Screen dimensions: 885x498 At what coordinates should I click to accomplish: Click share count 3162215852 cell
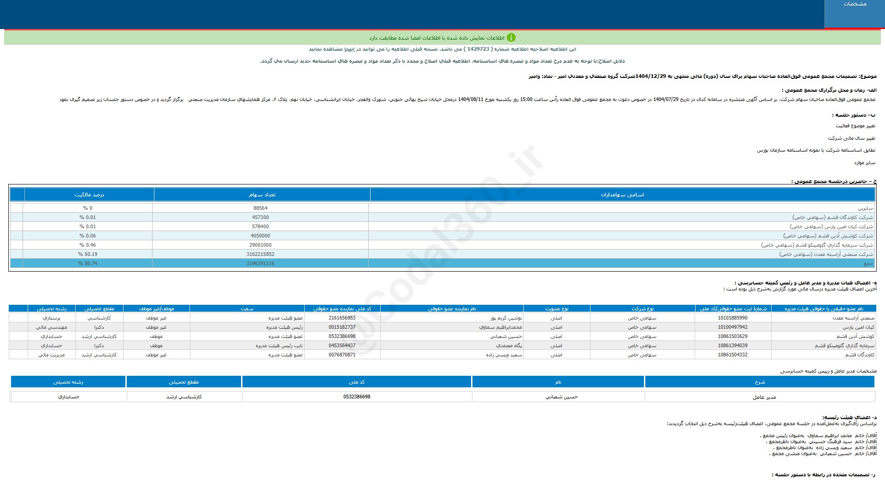click(x=260, y=255)
